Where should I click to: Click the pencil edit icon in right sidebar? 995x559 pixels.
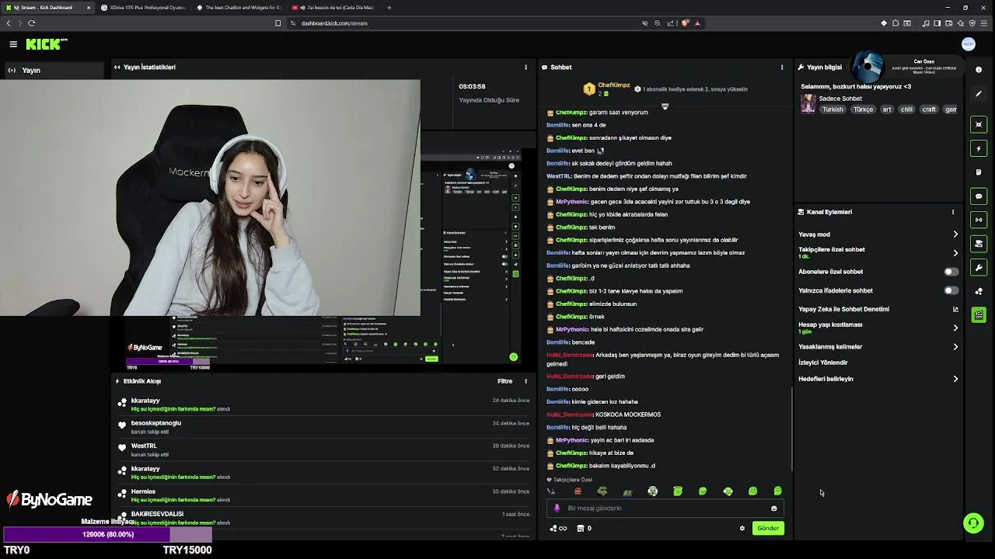pyautogui.click(x=979, y=94)
